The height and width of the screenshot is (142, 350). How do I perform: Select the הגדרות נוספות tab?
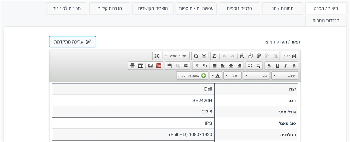326,20
